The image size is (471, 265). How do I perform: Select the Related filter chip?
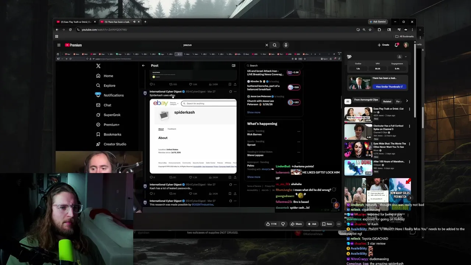[387, 101]
